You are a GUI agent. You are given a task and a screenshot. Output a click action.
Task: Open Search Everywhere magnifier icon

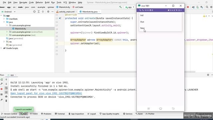[207, 7]
